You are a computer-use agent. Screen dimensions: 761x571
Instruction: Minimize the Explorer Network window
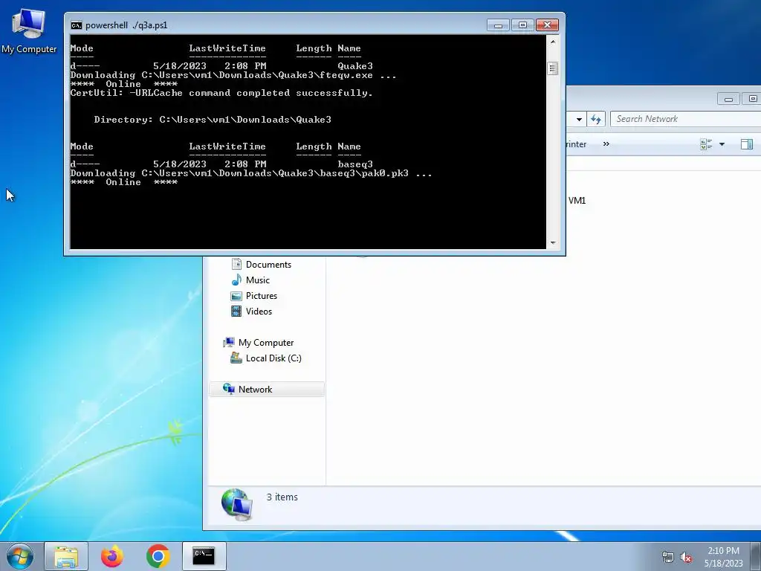tap(728, 99)
